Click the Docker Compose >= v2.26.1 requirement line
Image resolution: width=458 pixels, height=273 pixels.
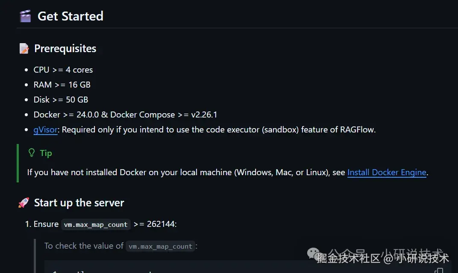click(125, 115)
